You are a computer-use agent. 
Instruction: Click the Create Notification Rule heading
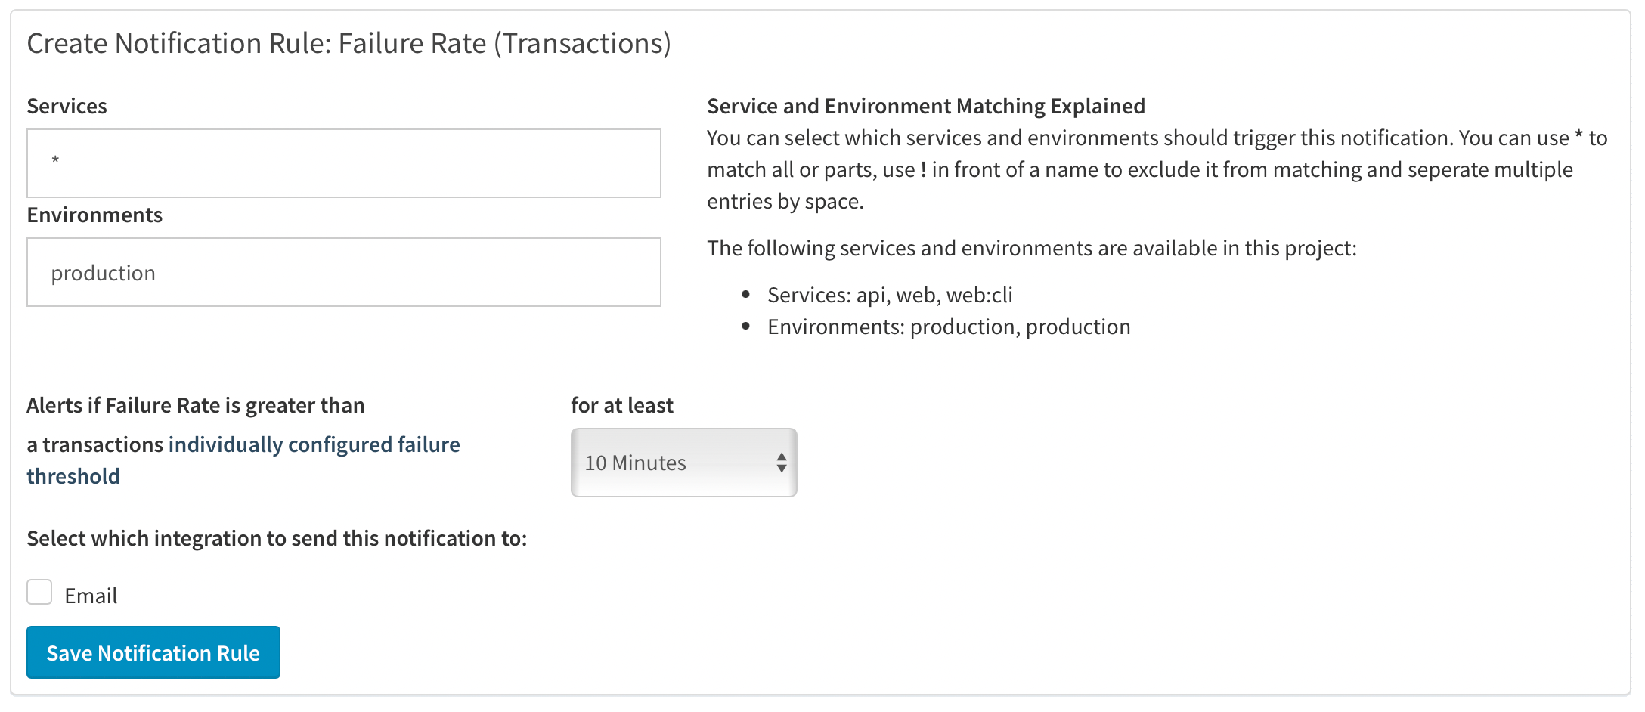[349, 43]
